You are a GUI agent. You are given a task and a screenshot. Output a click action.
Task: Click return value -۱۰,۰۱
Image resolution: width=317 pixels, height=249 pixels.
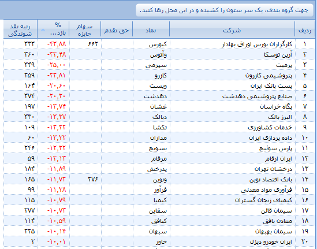(57, 241)
